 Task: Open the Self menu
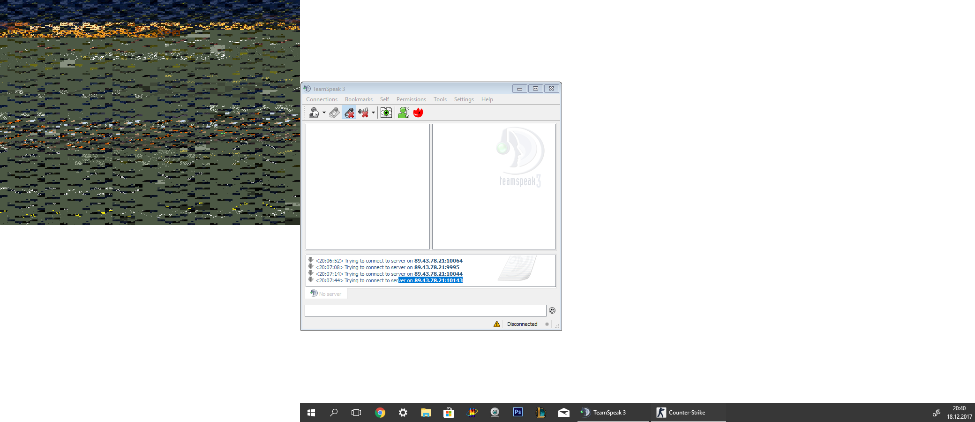tap(384, 99)
